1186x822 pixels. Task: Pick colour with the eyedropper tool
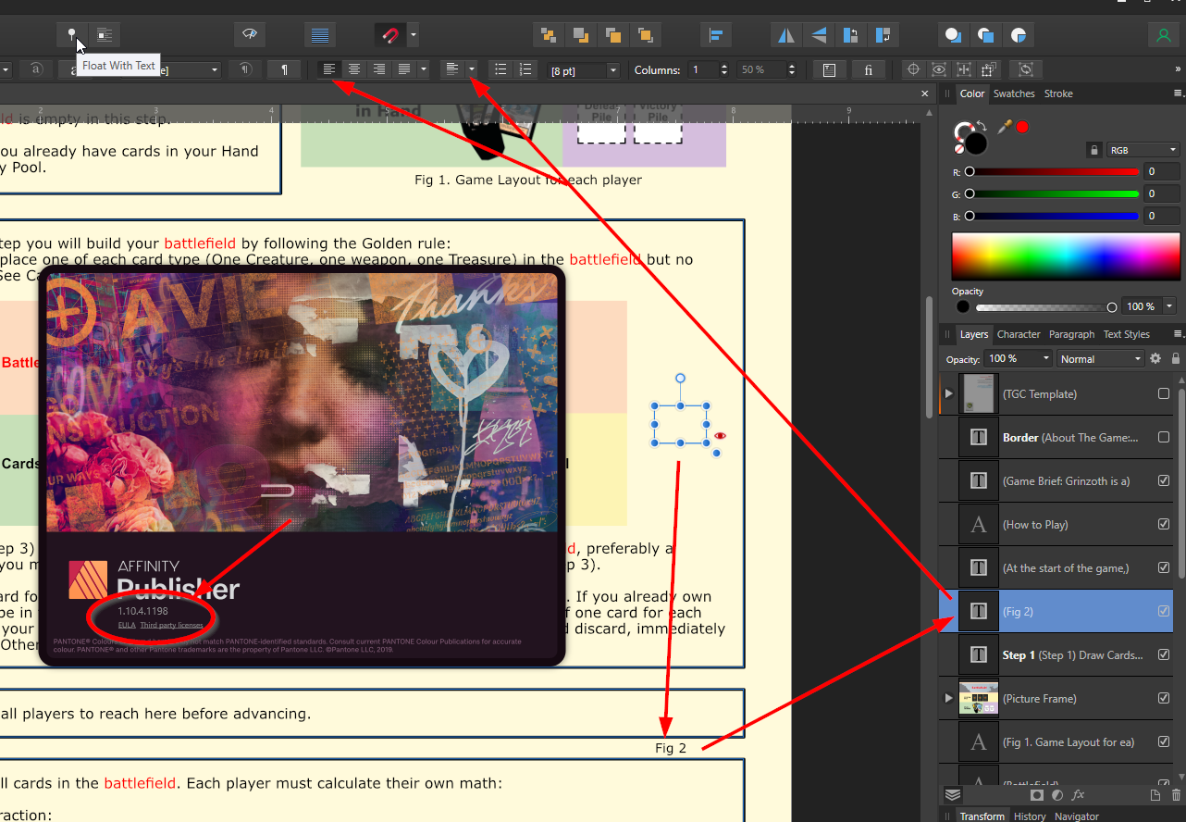tap(1004, 127)
